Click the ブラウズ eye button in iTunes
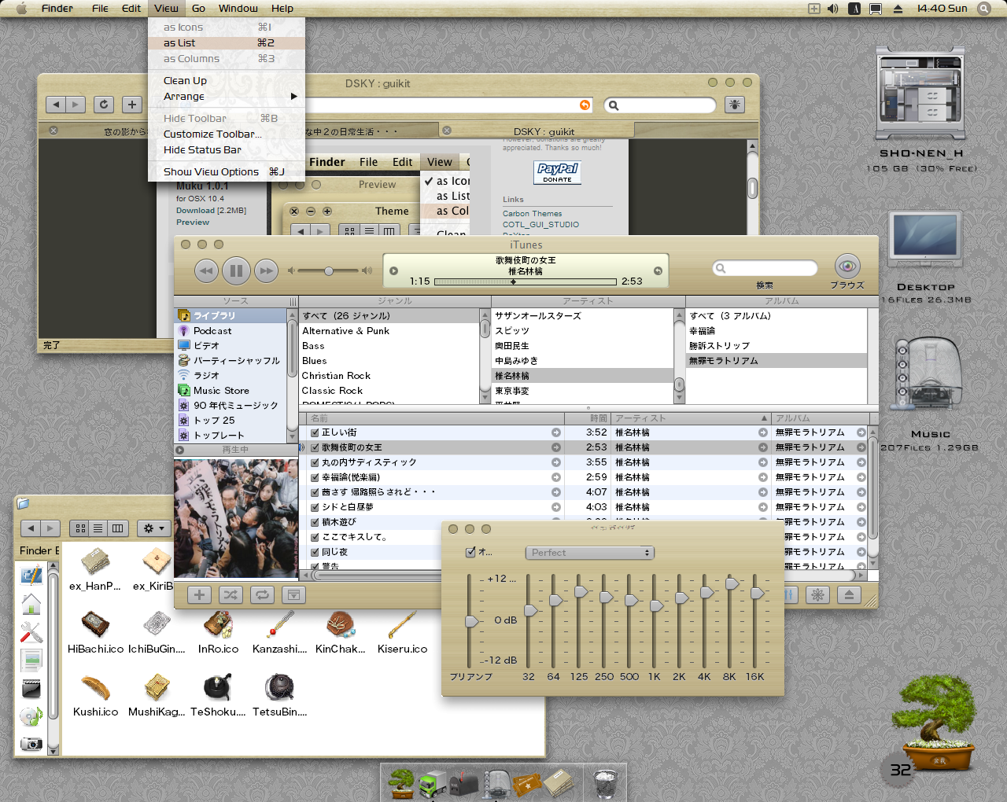This screenshot has height=802, width=1007. pos(847,266)
